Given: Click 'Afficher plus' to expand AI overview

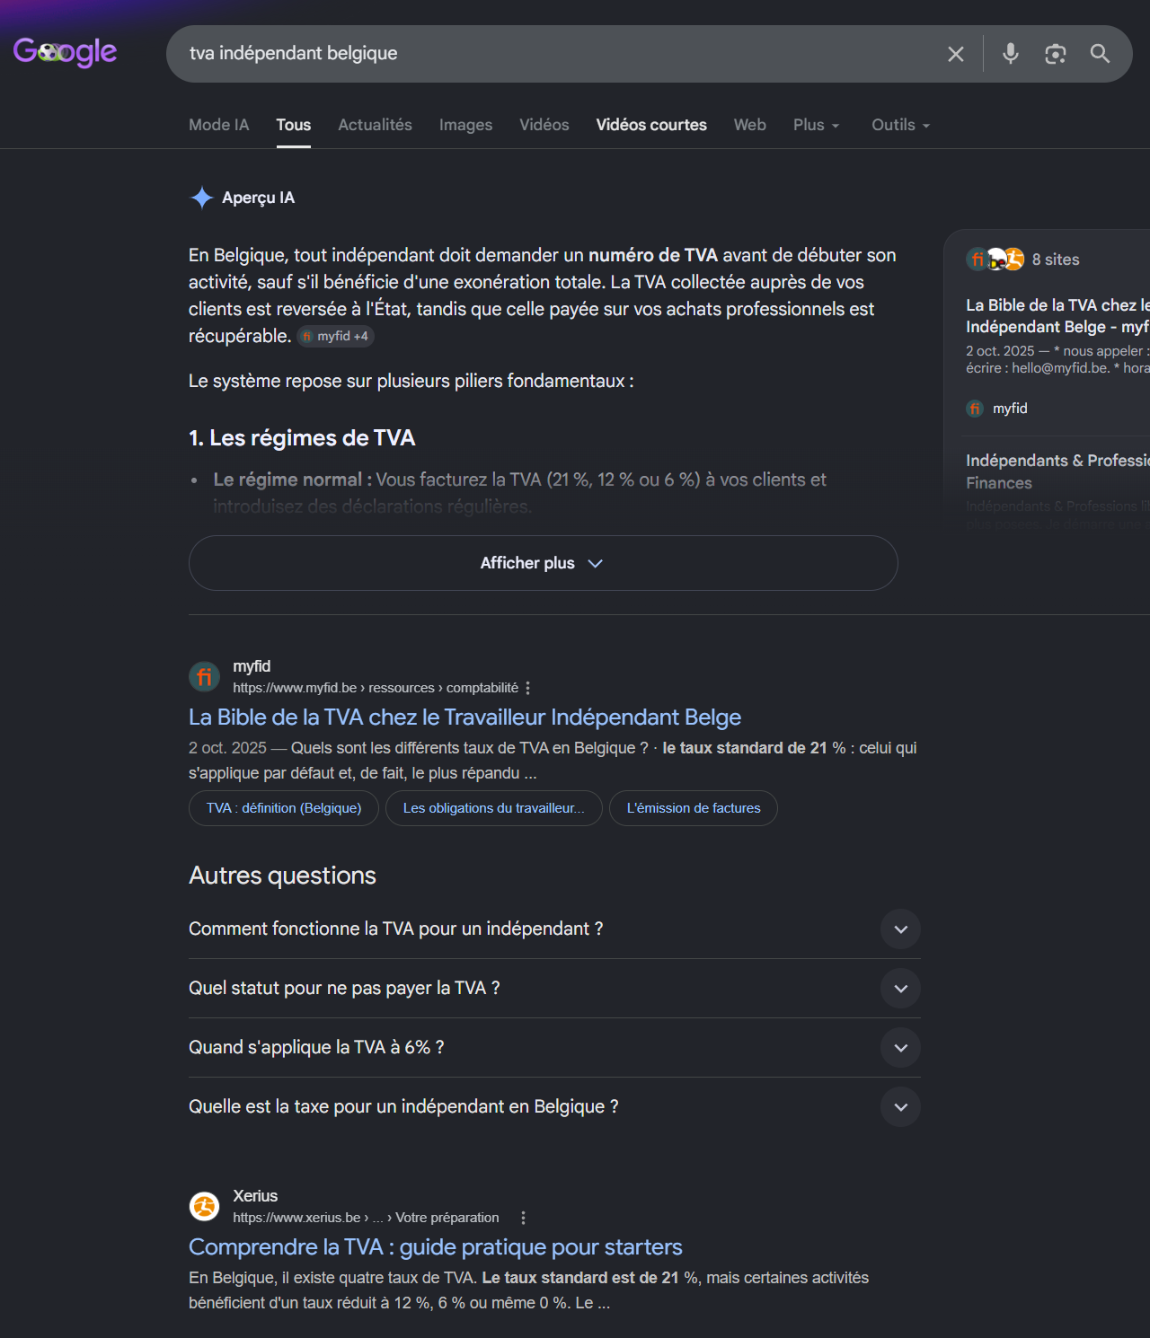Looking at the screenshot, I should tap(543, 563).
